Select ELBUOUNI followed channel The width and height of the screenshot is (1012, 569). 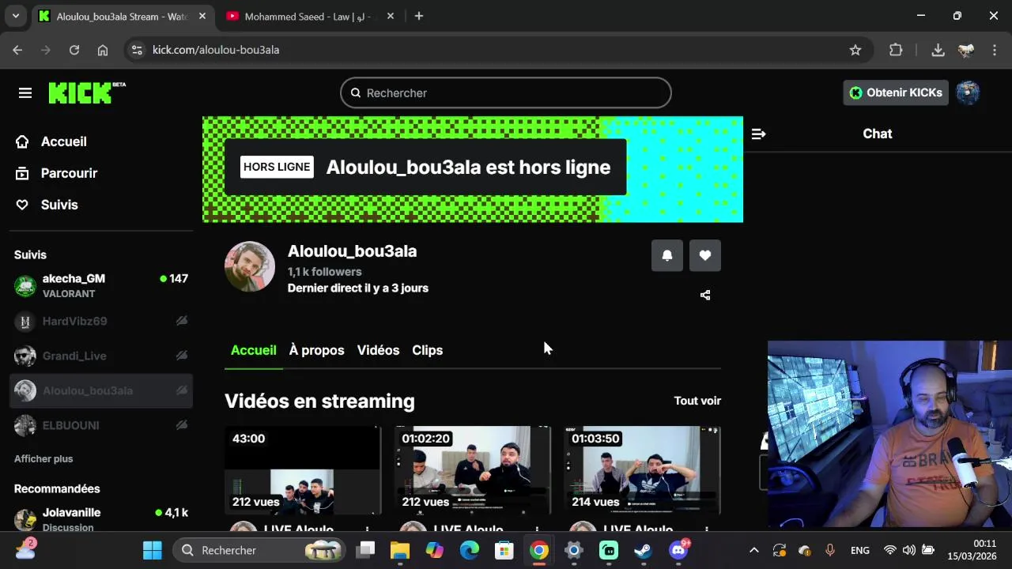click(101, 425)
